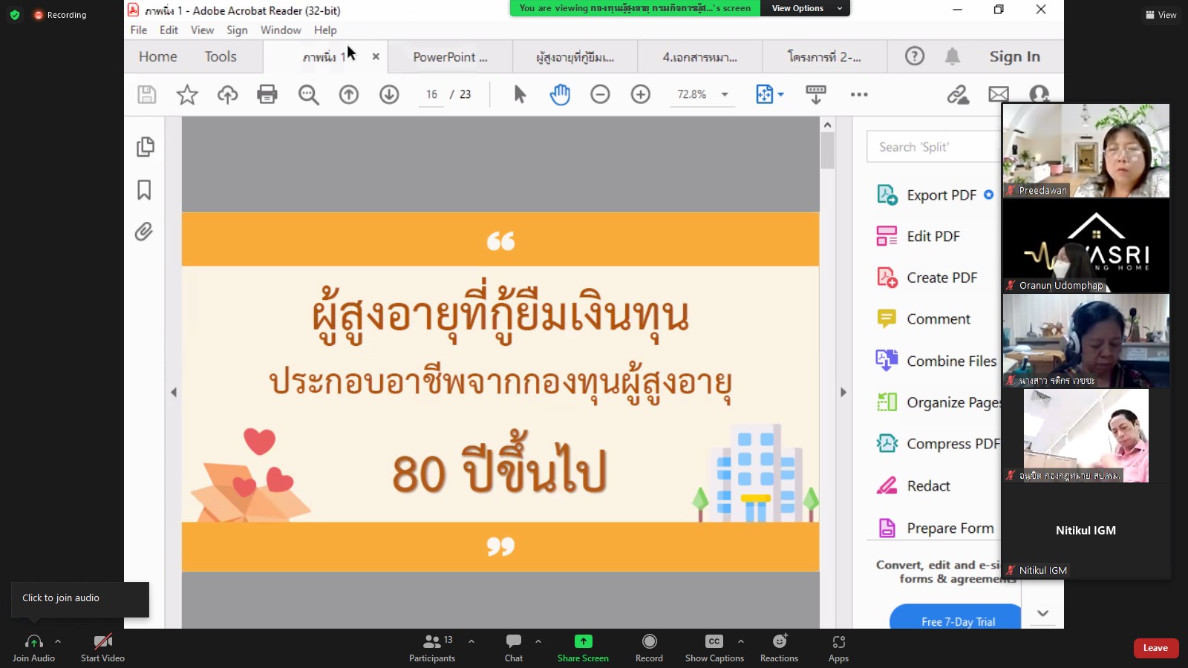Open the attachments paperclip panel
This screenshot has width=1188, height=668.
[x=144, y=232]
